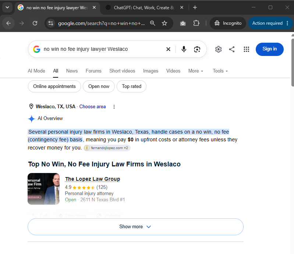Image resolution: width=294 pixels, height=254 pixels.
Task: Click the camera screenshot extension icon
Action: 183,23
